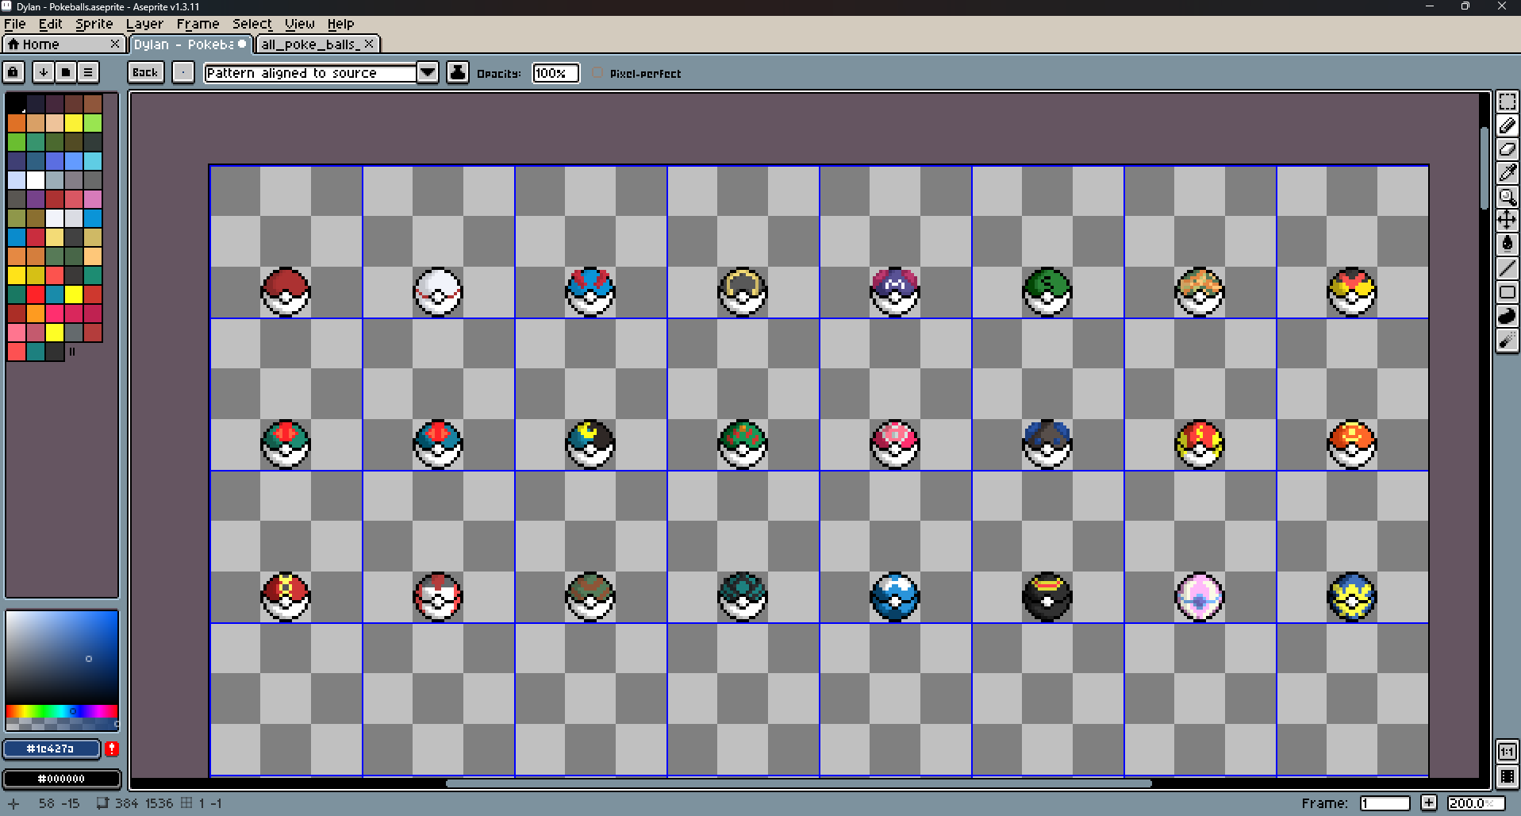Select the Rectangle shape tool
The height and width of the screenshot is (816, 1521).
click(1507, 292)
